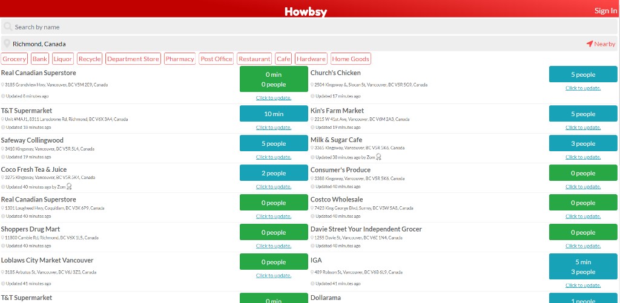Click the magnifier icon in the search bar
The image size is (620, 303).
tap(7, 27)
